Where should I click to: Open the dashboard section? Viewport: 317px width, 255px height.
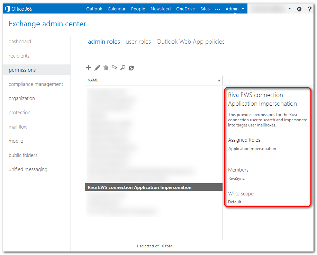pos(20,42)
